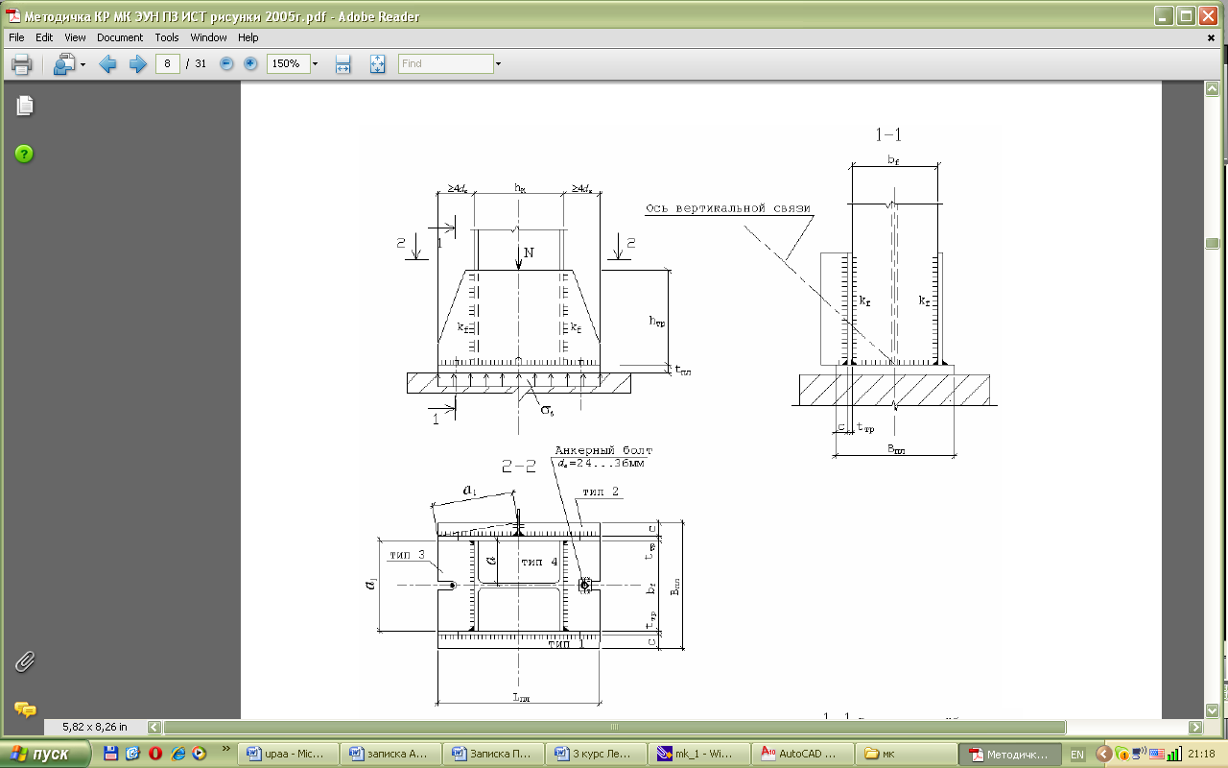The height and width of the screenshot is (768, 1228).
Task: Open the пуск Start button
Action: click(47, 754)
